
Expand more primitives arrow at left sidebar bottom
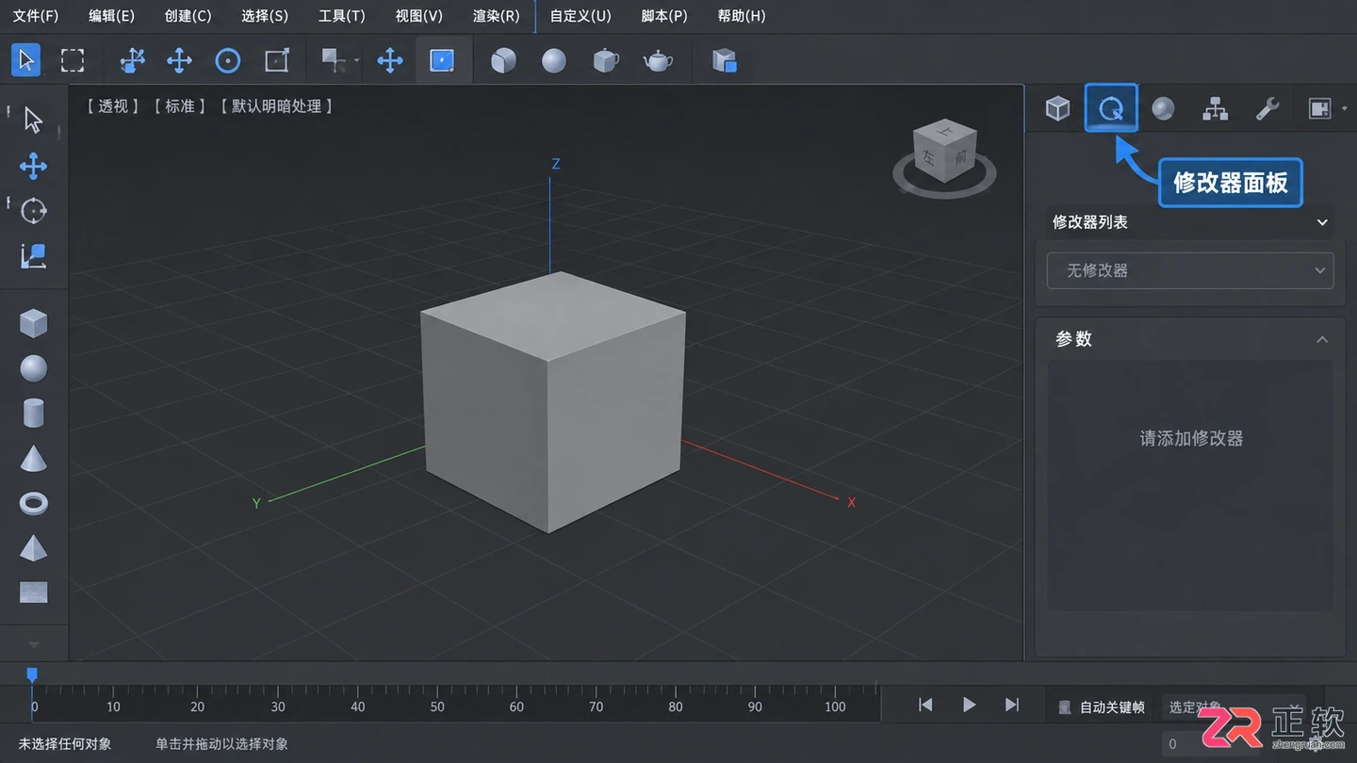coord(34,645)
